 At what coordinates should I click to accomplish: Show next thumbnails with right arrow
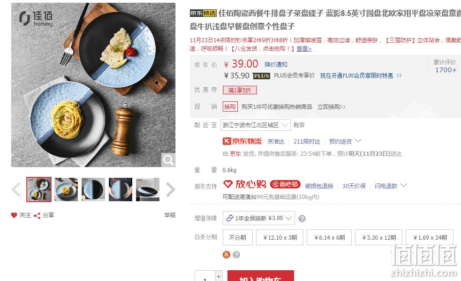tap(171, 190)
